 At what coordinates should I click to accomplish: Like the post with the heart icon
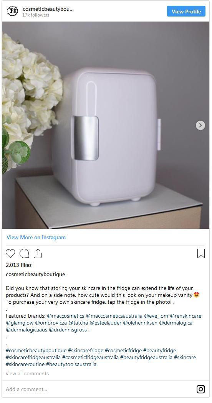pyautogui.click(x=10, y=253)
